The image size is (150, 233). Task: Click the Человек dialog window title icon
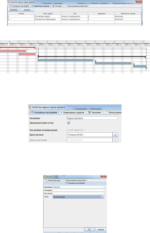click(45, 177)
